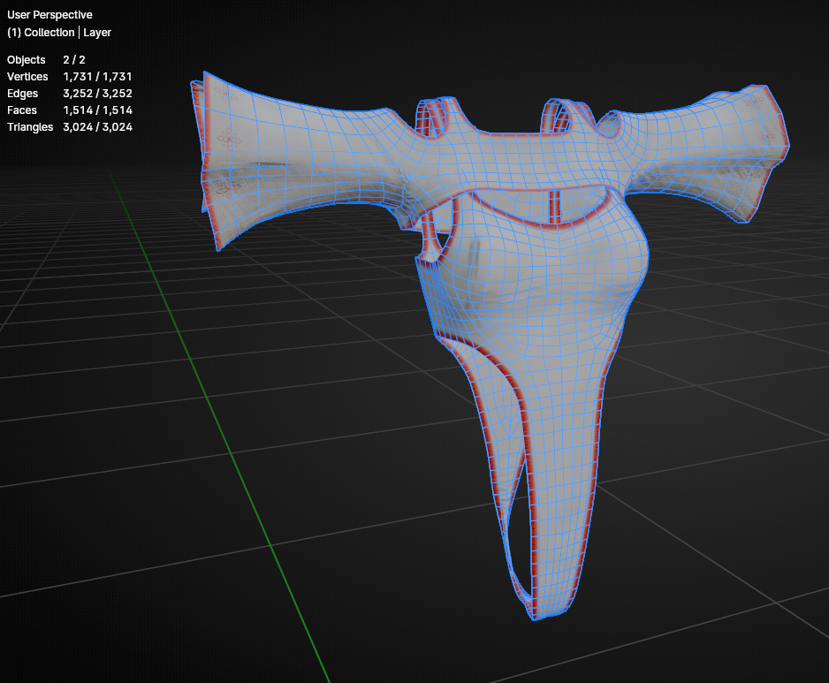829x683 pixels.
Task: Click the 'Edges 3,252 / 3,252' statistics line
Action: [x=69, y=94]
